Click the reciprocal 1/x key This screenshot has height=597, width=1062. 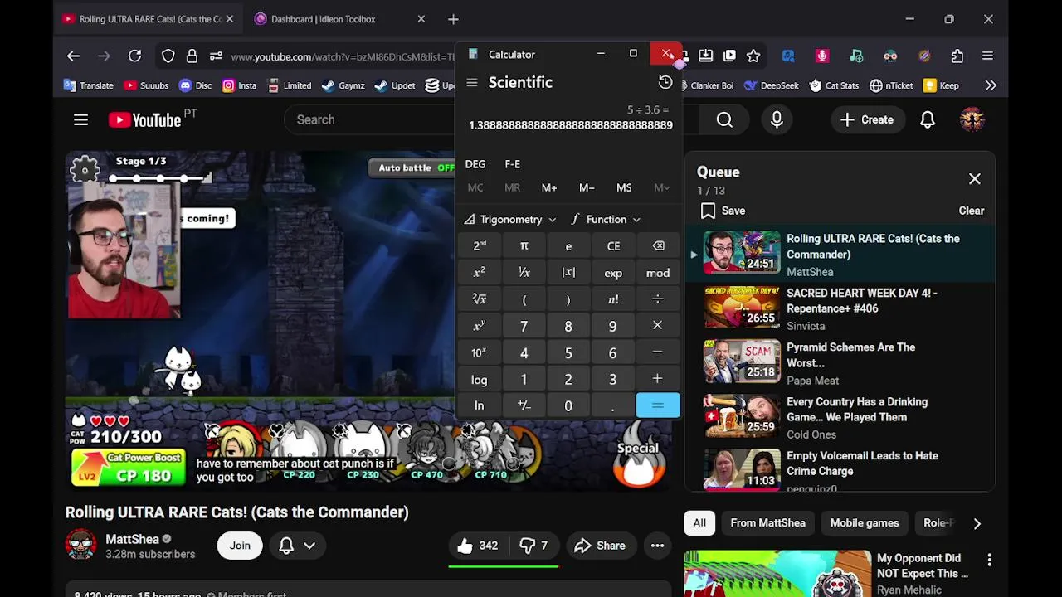coord(524,273)
